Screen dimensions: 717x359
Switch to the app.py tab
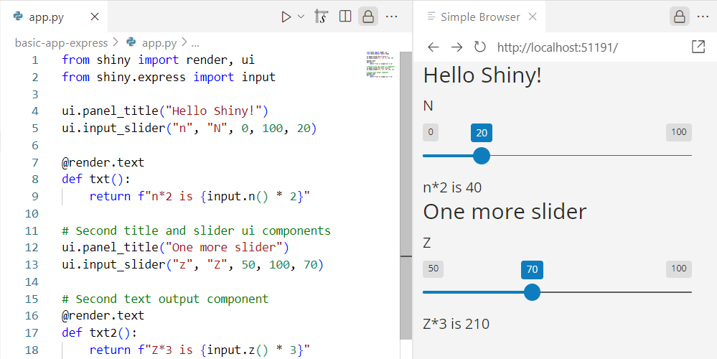pos(46,17)
